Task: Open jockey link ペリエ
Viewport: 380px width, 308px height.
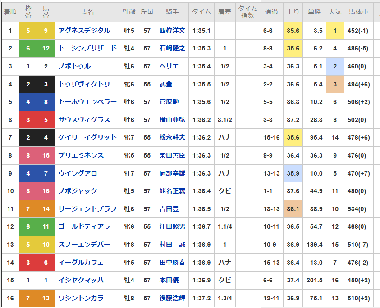Action: (x=169, y=66)
